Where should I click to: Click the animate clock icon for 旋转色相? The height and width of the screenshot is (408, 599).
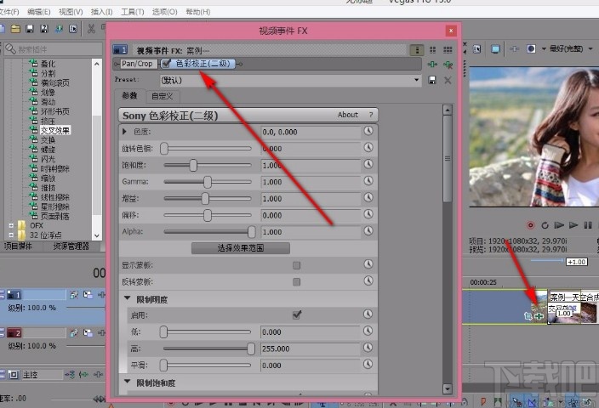pyautogui.click(x=368, y=148)
